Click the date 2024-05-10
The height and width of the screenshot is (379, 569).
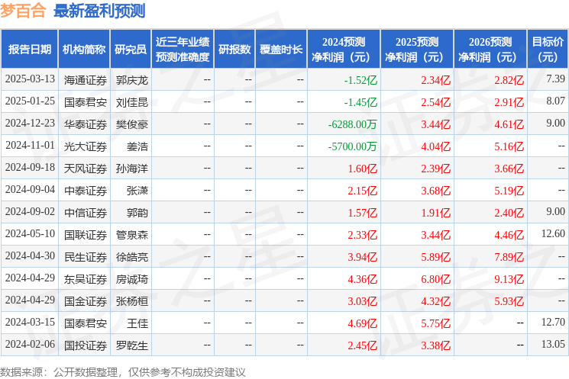tap(30, 233)
